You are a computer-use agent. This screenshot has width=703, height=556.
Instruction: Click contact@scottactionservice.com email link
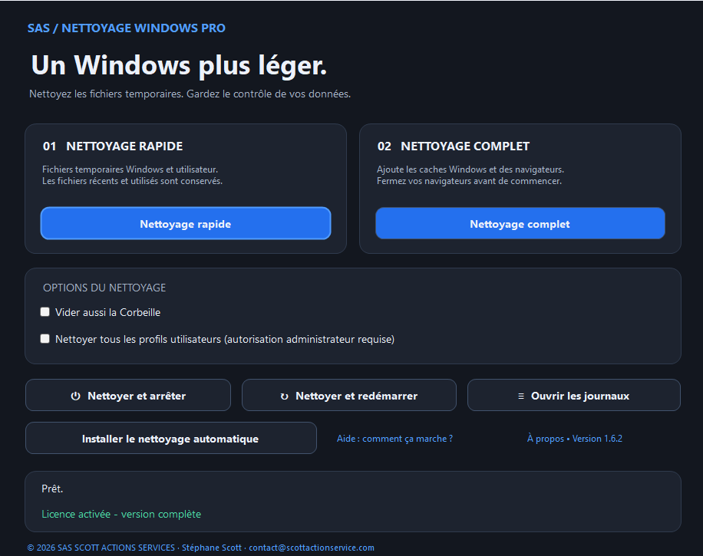(x=312, y=548)
